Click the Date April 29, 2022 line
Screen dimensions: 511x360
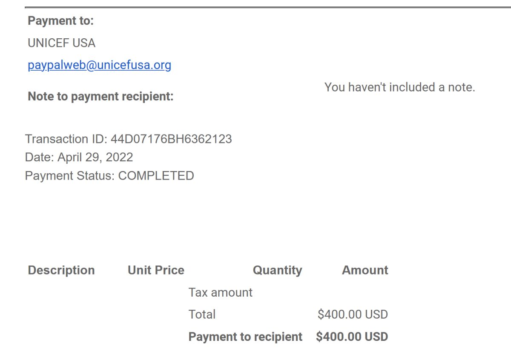[79, 157]
